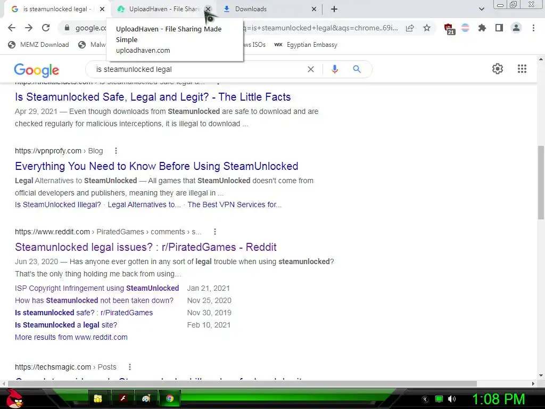Open 'Everything You Need to Know' result

coord(156,166)
